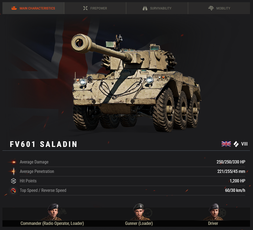Click the Average Penetration icon

pyautogui.click(x=14, y=171)
